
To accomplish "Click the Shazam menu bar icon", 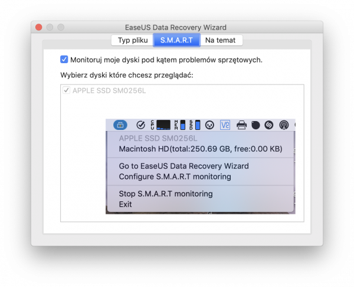I will (x=269, y=125).
